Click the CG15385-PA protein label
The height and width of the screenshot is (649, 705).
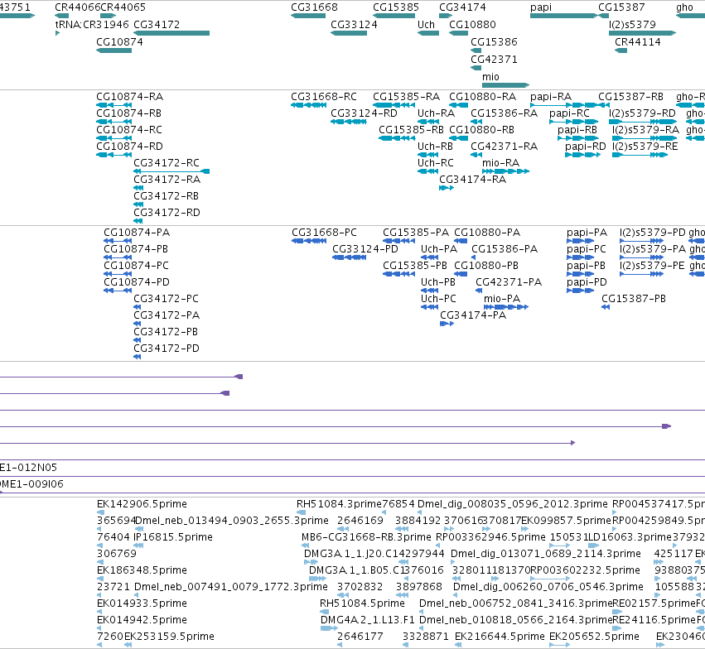coord(416,233)
